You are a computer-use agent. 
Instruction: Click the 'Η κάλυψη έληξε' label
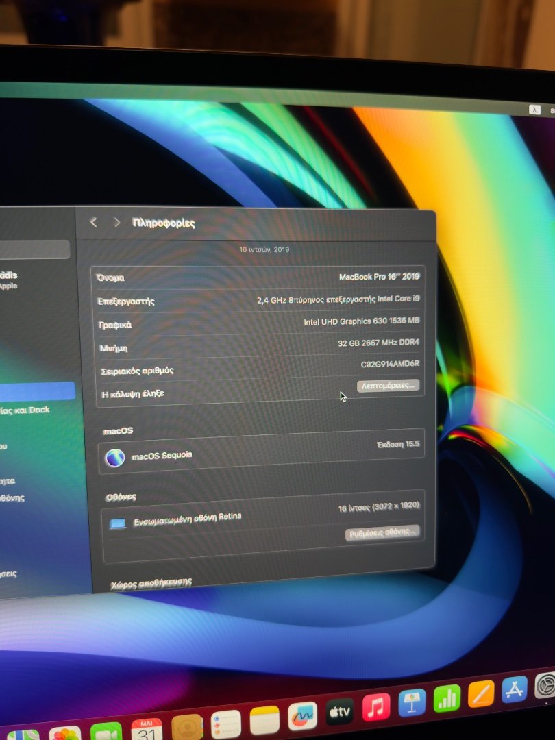133,393
